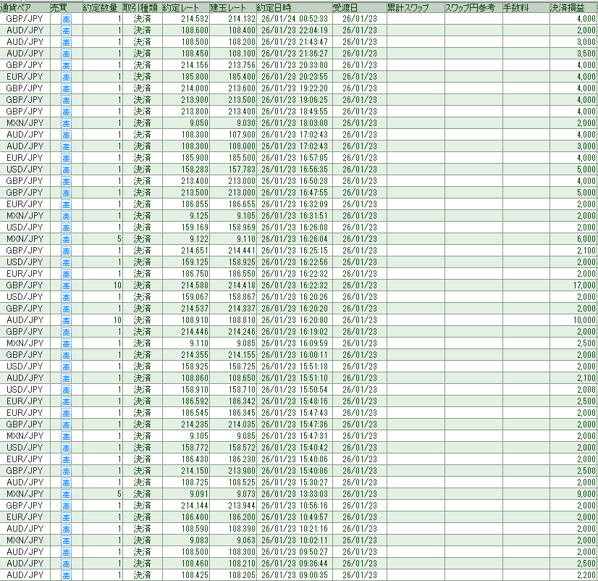Click the 売 icon in the 10:49:57 EUR/JPY row
598x581 pixels.
click(66, 517)
